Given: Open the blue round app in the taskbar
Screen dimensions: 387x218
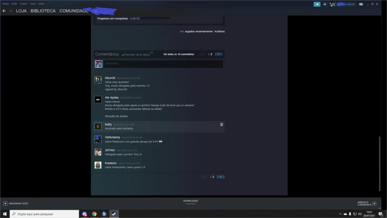Looking at the screenshot, I should [104, 214].
